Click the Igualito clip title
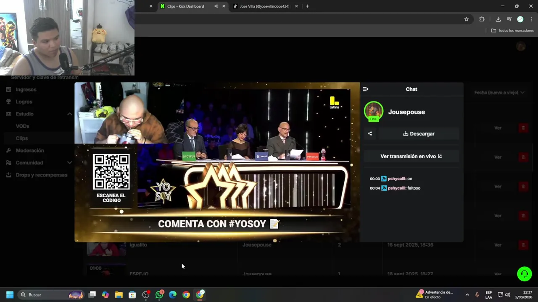 138,245
